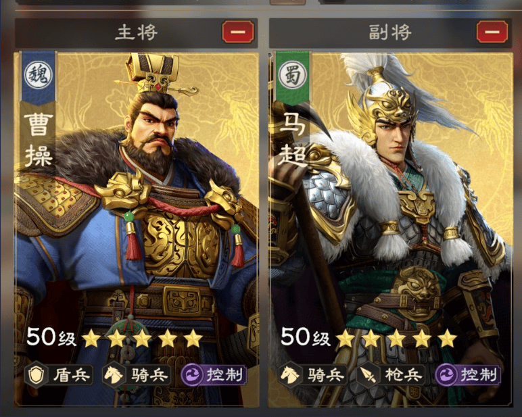Click the spear icon beside 枪兵

tap(369, 375)
